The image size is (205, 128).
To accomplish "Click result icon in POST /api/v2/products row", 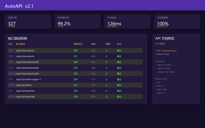I will 106,56.
